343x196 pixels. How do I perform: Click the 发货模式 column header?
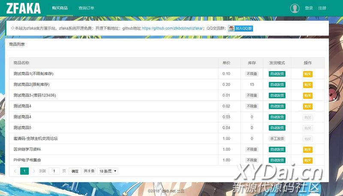pyautogui.click(x=277, y=63)
